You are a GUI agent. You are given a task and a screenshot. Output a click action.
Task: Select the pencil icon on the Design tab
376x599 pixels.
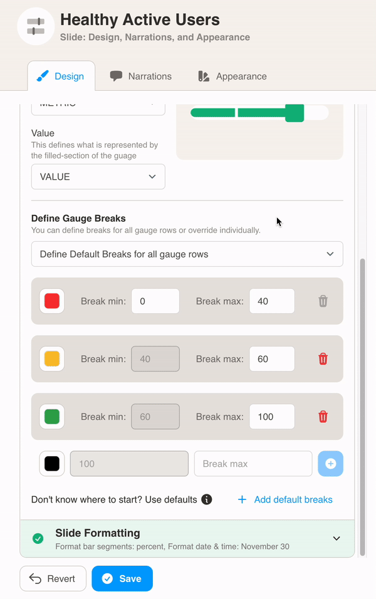(43, 76)
